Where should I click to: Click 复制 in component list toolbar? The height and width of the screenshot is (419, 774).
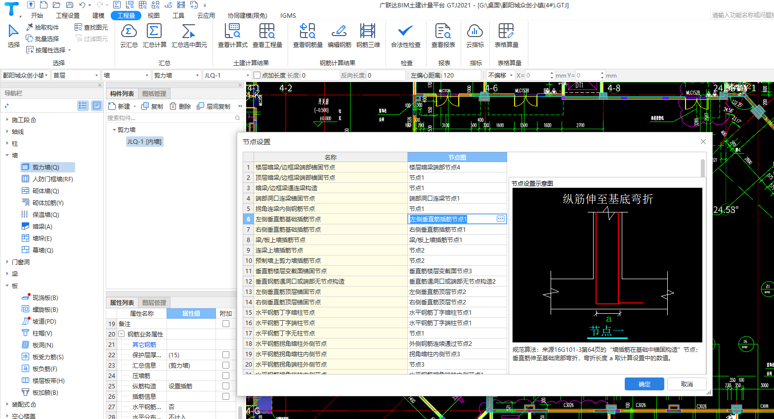(x=152, y=106)
